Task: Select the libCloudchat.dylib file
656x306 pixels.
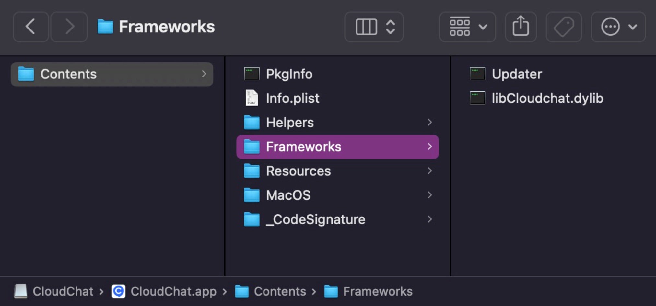Action: [x=547, y=98]
